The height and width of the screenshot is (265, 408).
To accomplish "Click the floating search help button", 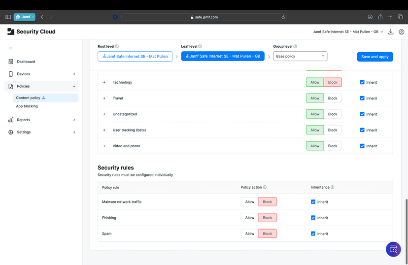I will (393, 249).
